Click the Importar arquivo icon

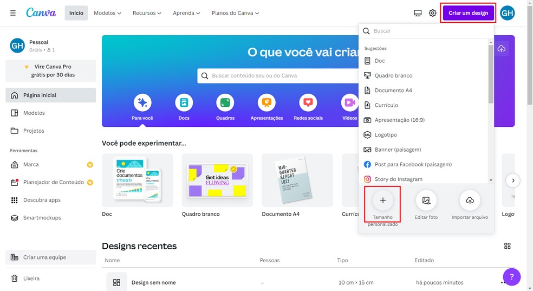coord(470,201)
